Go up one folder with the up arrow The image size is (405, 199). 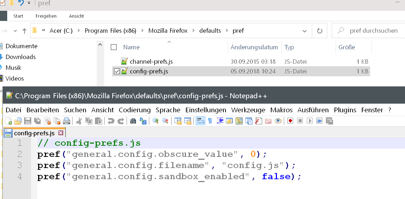pyautogui.click(x=24, y=31)
